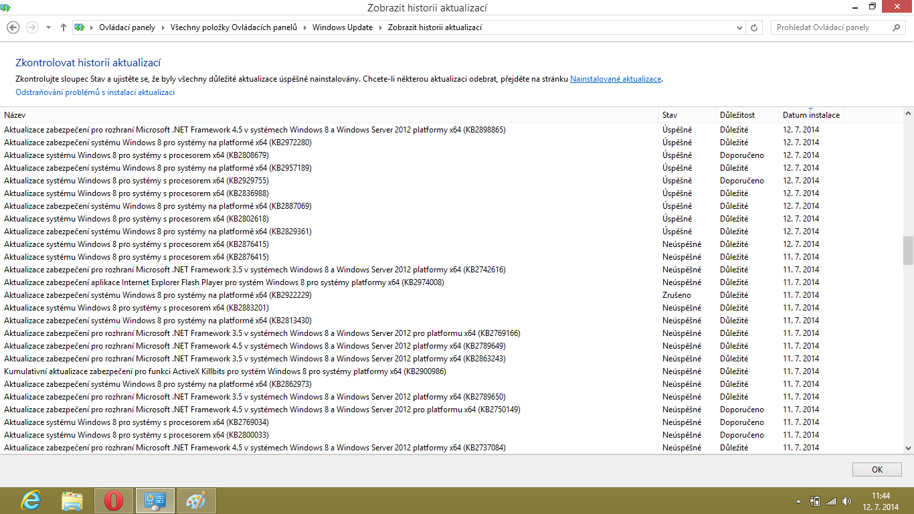Select .NET update row KB2789649

451,346
